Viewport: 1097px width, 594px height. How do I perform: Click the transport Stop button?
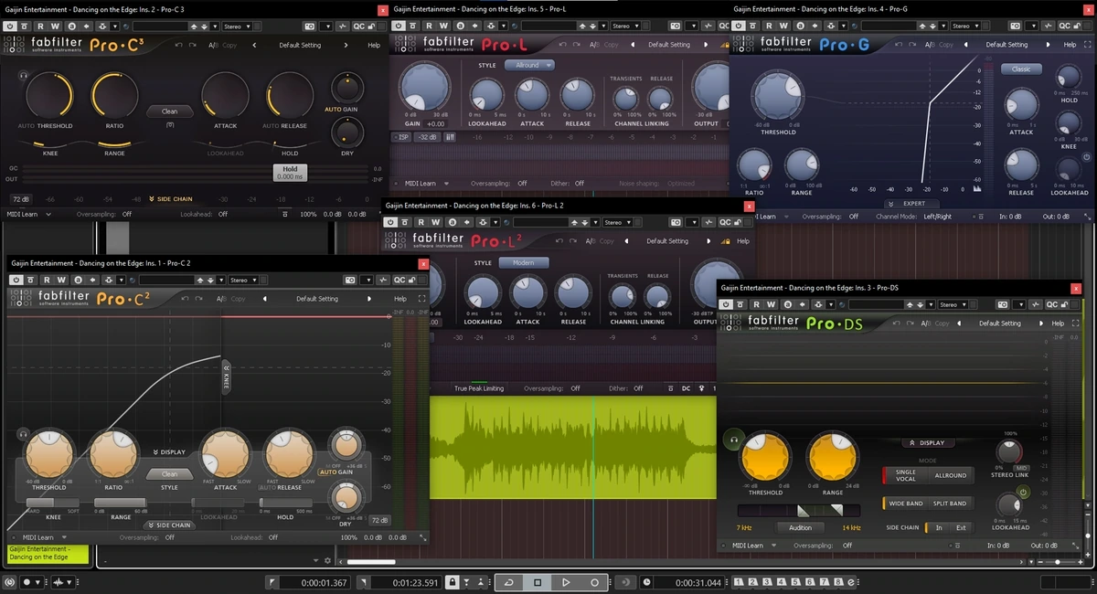pos(538,582)
